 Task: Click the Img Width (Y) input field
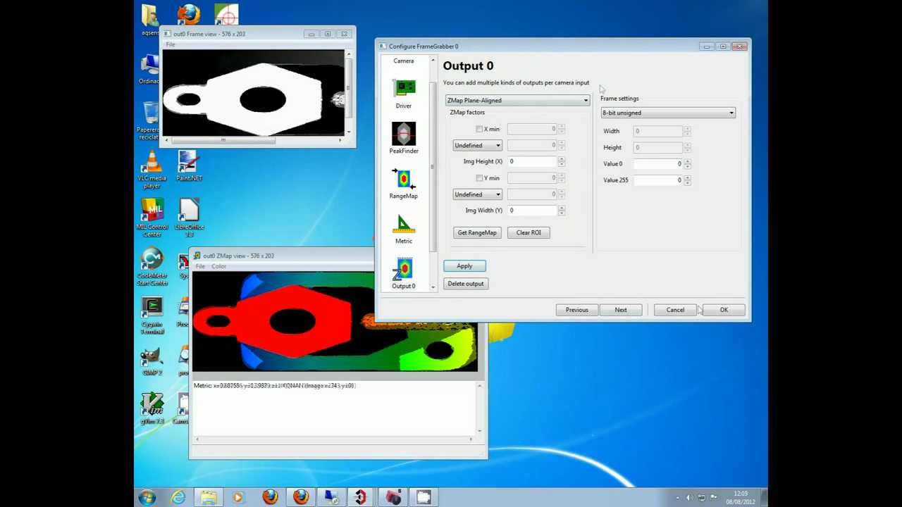(x=532, y=211)
